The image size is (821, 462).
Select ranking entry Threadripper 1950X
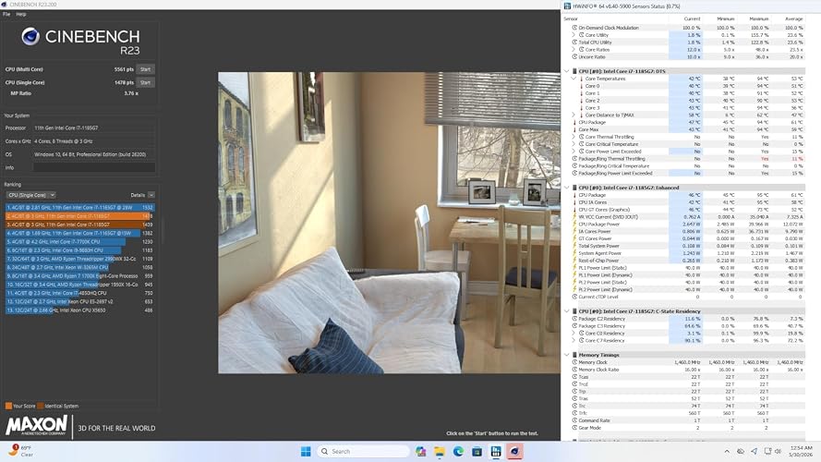[80, 285]
